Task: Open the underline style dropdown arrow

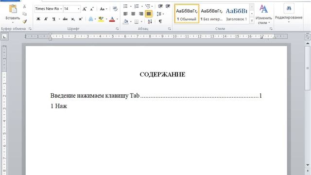Action: (59, 19)
